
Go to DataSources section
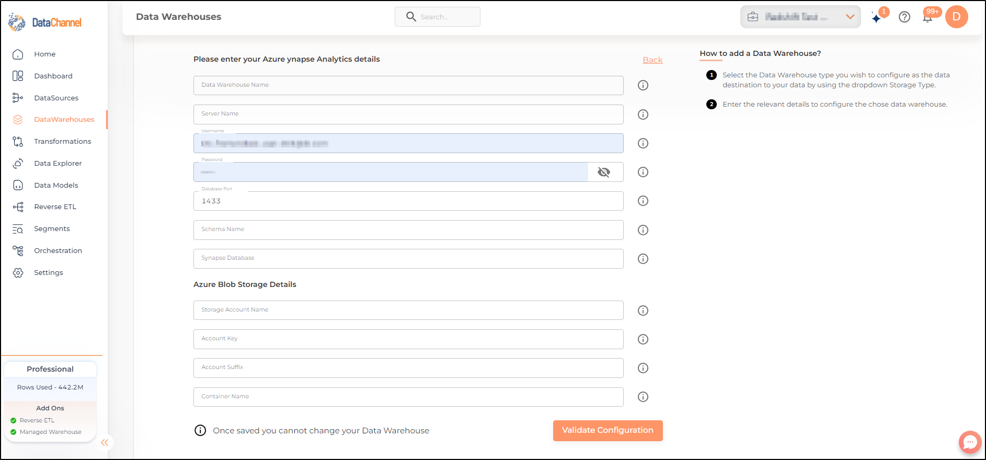pos(56,98)
